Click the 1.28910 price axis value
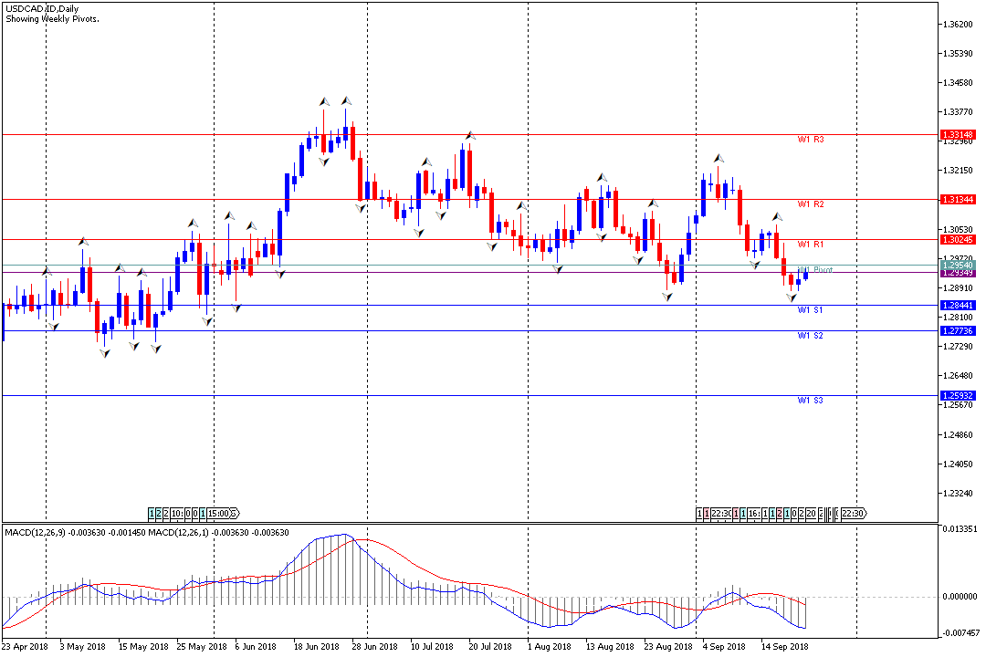 pyautogui.click(x=959, y=288)
